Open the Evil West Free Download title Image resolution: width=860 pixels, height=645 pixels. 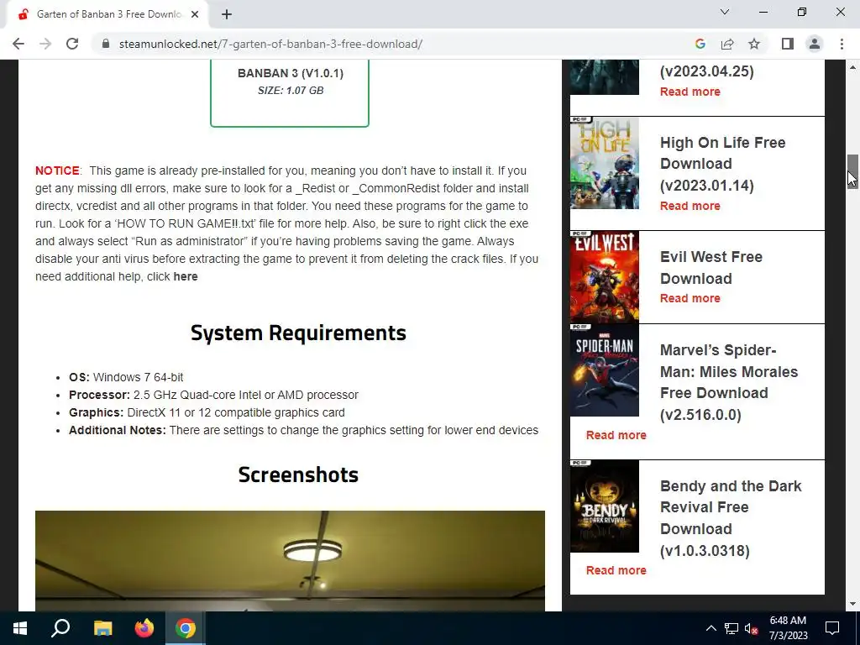[711, 268]
